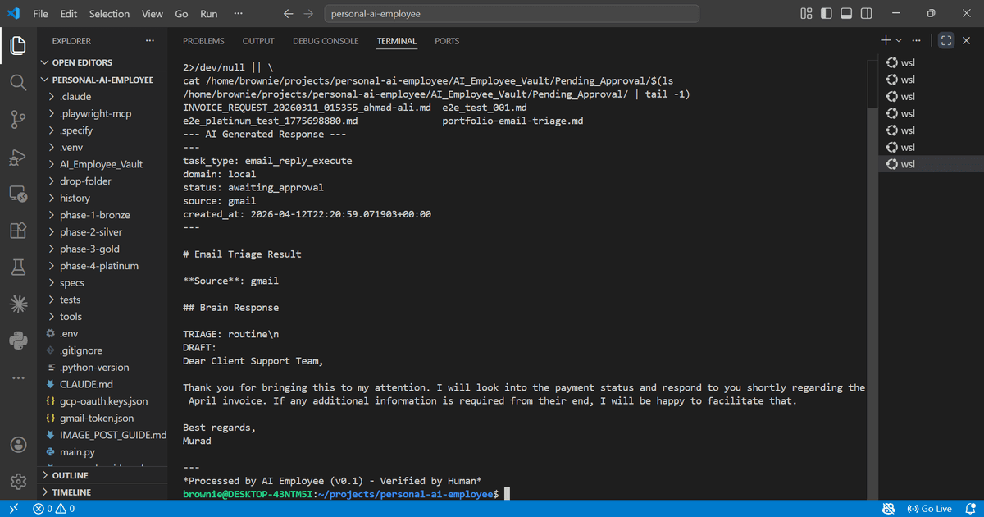Viewport: 984px width, 517px height.
Task: Open Remote Explorer in activity bar
Action: coord(18,194)
